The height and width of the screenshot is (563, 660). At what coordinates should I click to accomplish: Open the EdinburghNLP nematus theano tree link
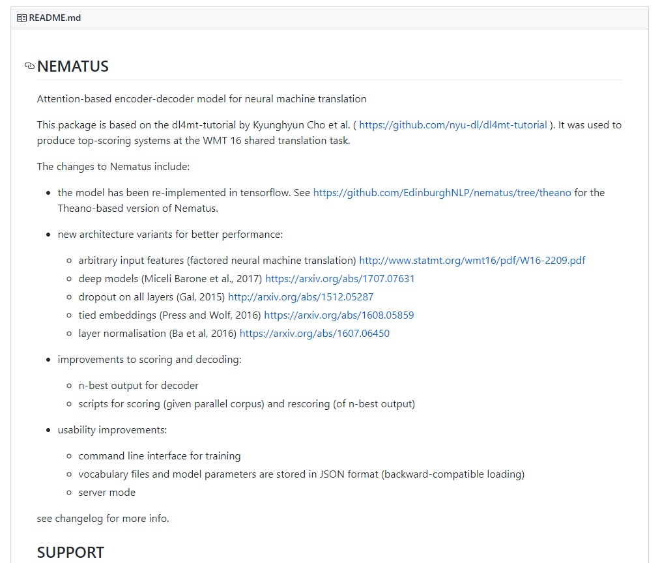coord(442,193)
